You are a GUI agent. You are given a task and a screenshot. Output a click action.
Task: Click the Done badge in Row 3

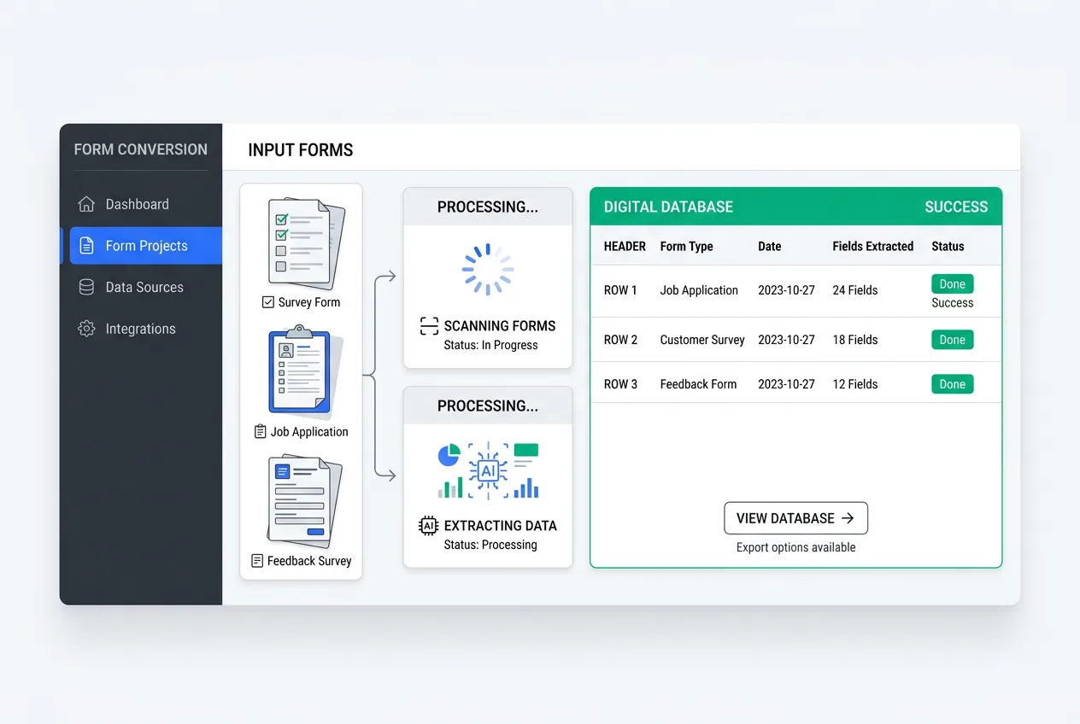(x=952, y=384)
